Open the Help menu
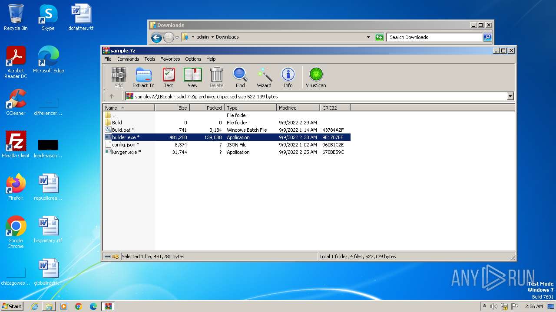 pyautogui.click(x=211, y=59)
